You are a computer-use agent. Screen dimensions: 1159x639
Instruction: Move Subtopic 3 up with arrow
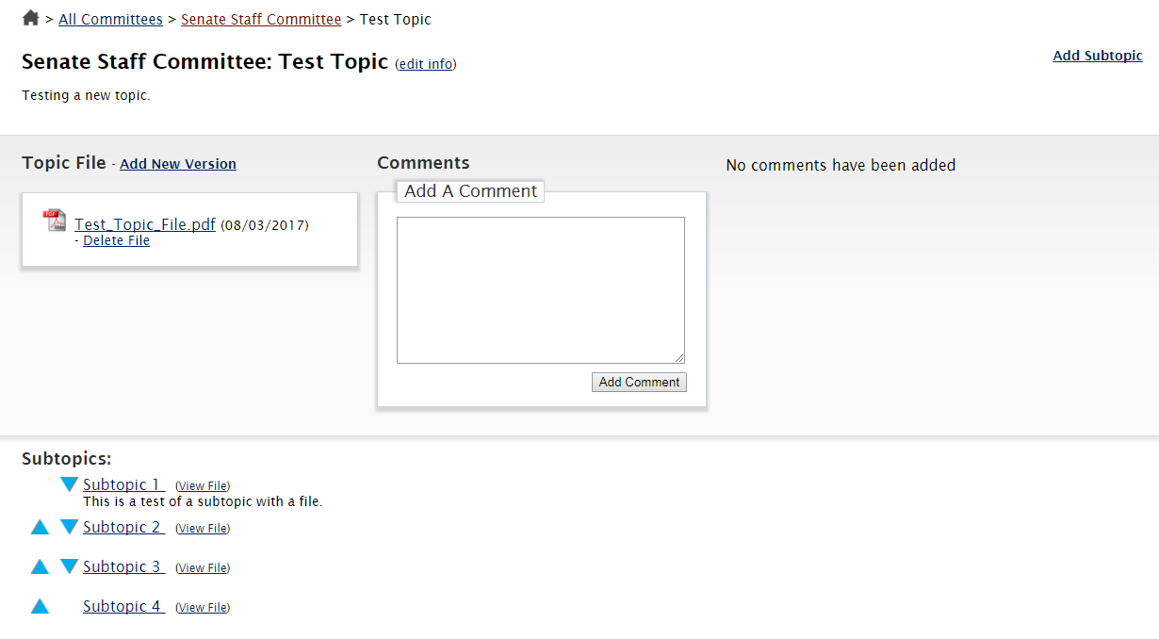tap(40, 566)
